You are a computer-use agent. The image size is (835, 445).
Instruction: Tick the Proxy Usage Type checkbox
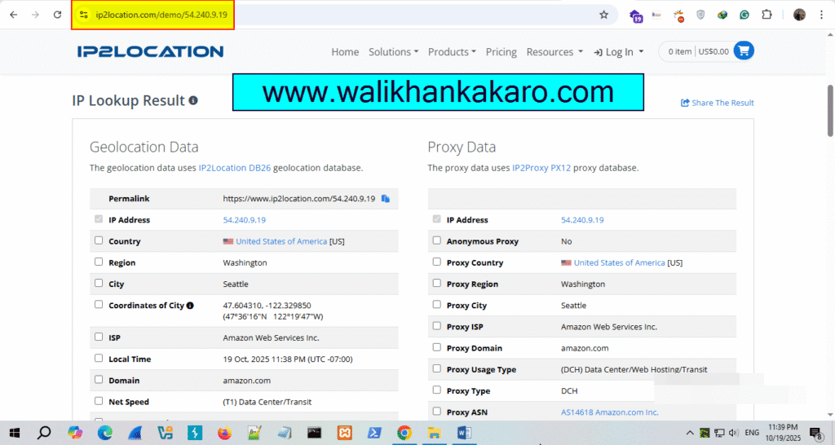click(x=437, y=368)
